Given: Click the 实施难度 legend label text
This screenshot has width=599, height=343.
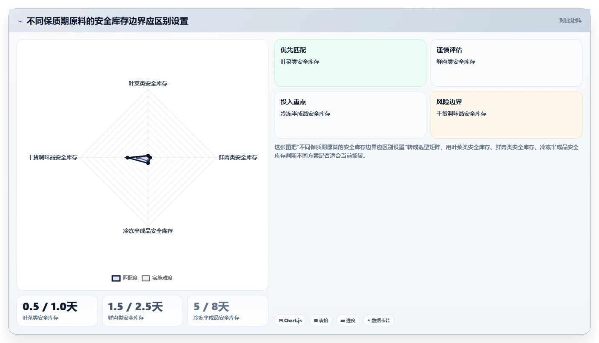Looking at the screenshot, I should pyautogui.click(x=163, y=278).
